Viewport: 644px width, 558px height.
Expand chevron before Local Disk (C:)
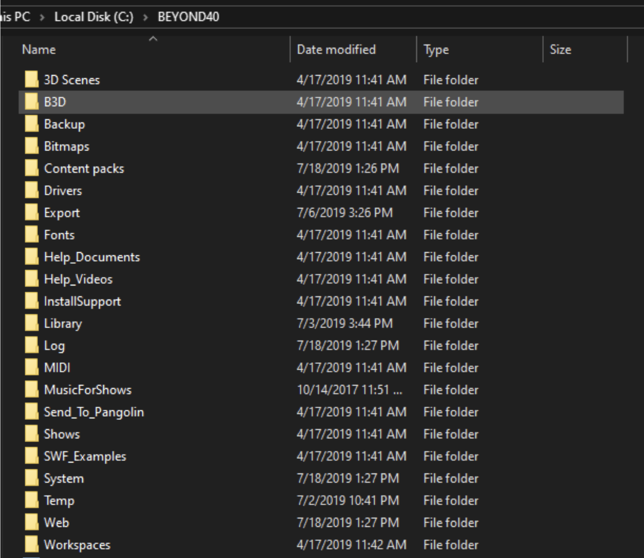(42, 17)
